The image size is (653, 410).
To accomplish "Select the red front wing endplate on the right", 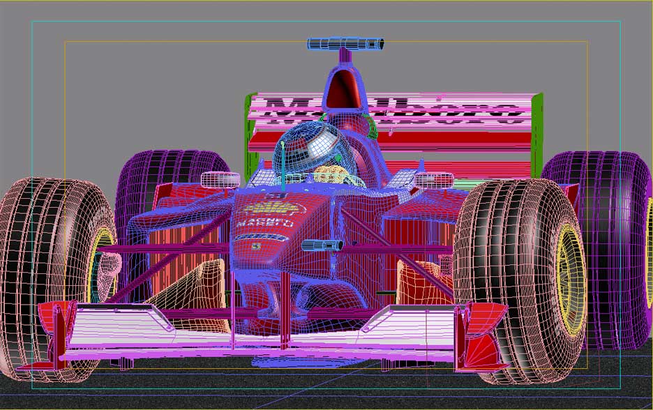I will (483, 337).
